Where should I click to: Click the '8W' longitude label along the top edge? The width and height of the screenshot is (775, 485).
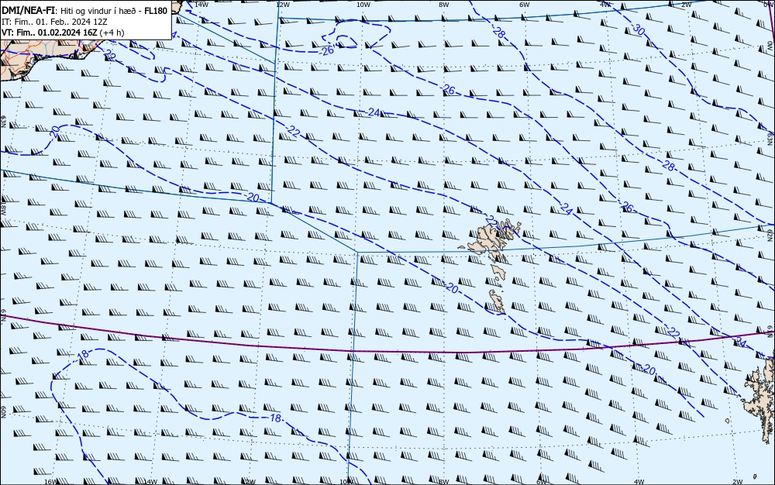(444, 5)
